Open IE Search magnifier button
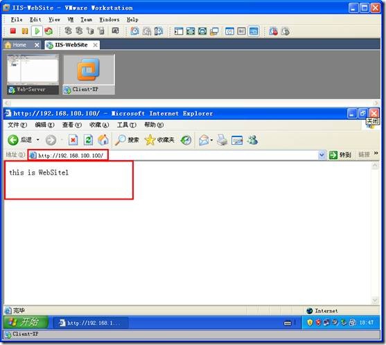 127,140
